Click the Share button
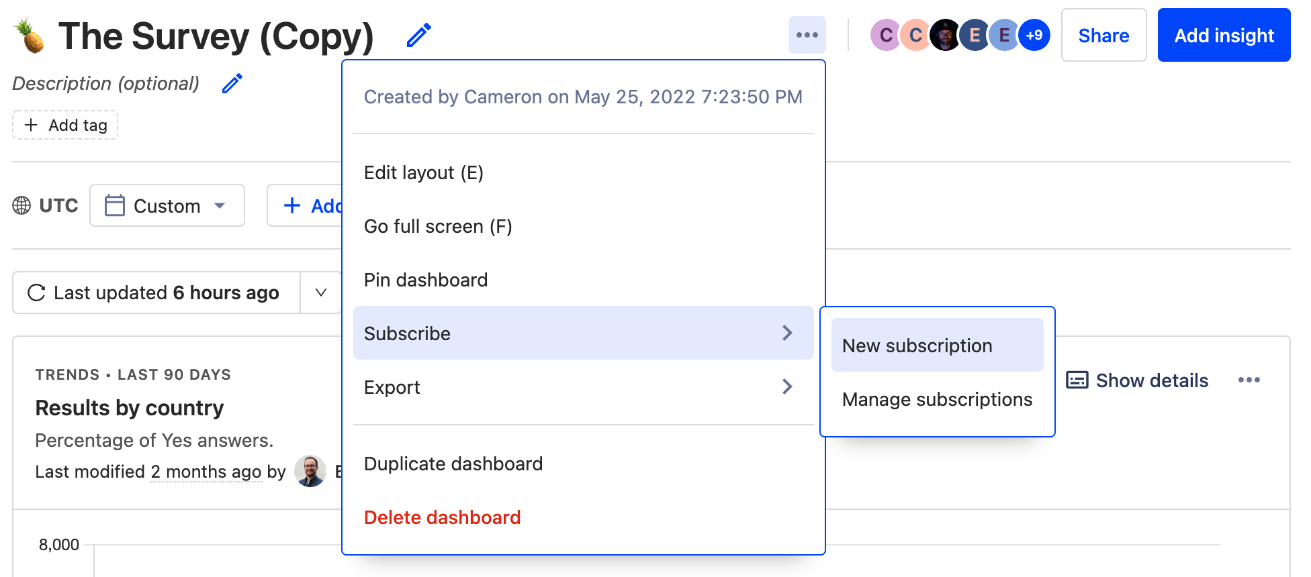The height and width of the screenshot is (577, 1311). click(x=1103, y=36)
